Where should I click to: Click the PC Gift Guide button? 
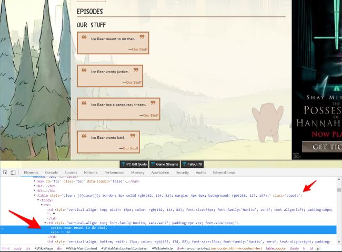134,164
